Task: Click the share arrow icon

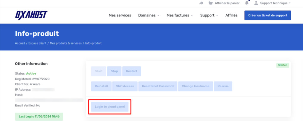Action: pos(202,3)
